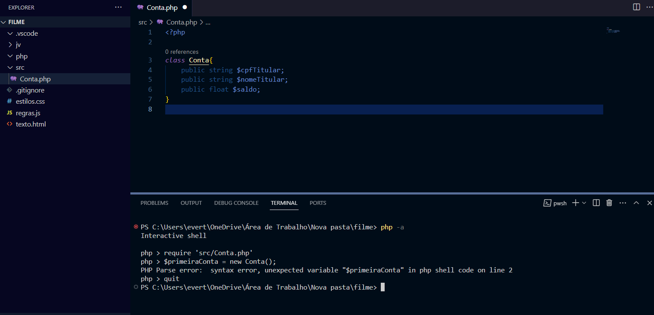
Task: Collapse the FILME root folder
Action: pos(4,22)
